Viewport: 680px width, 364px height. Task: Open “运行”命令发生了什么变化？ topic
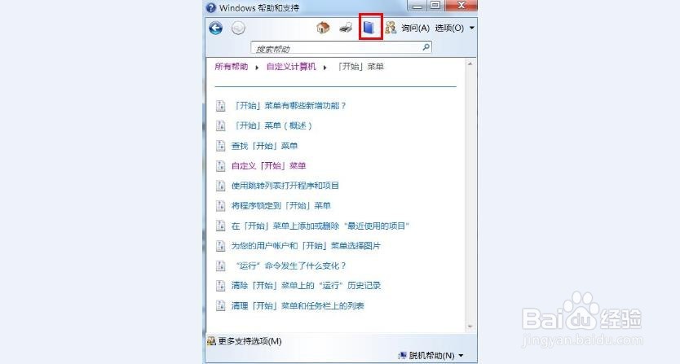pos(290,265)
